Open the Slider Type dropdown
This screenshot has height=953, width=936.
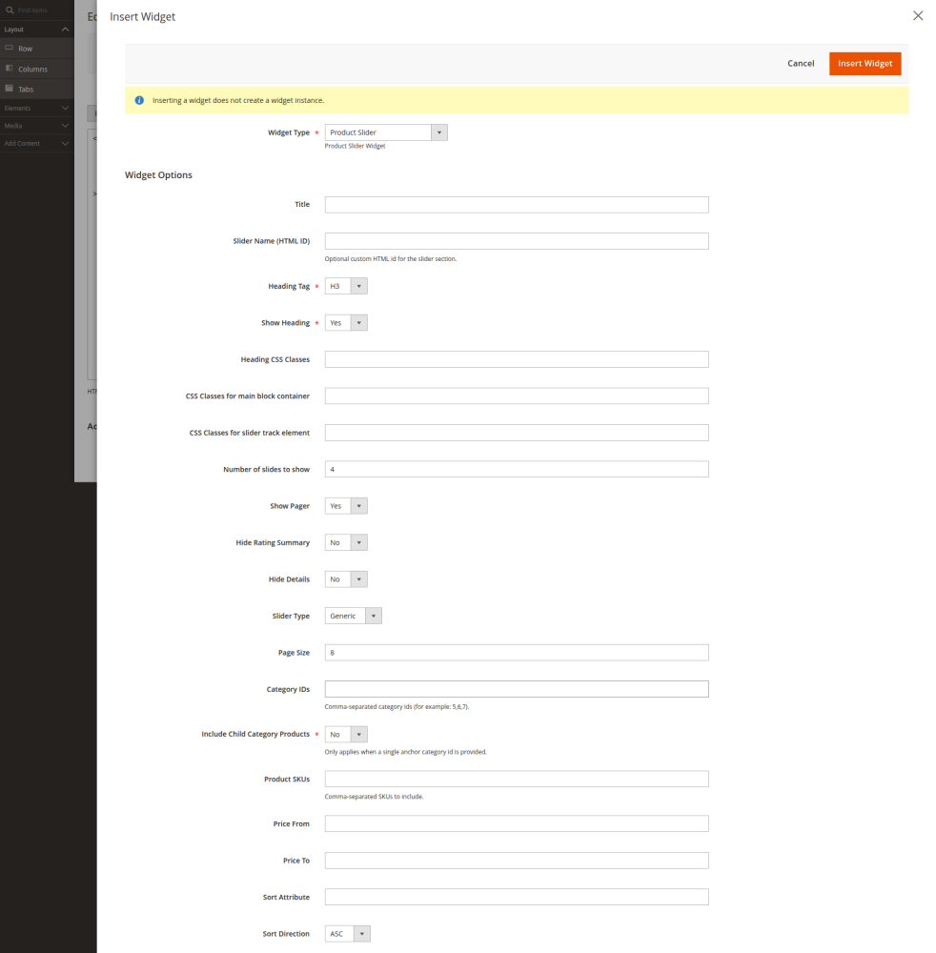353,616
